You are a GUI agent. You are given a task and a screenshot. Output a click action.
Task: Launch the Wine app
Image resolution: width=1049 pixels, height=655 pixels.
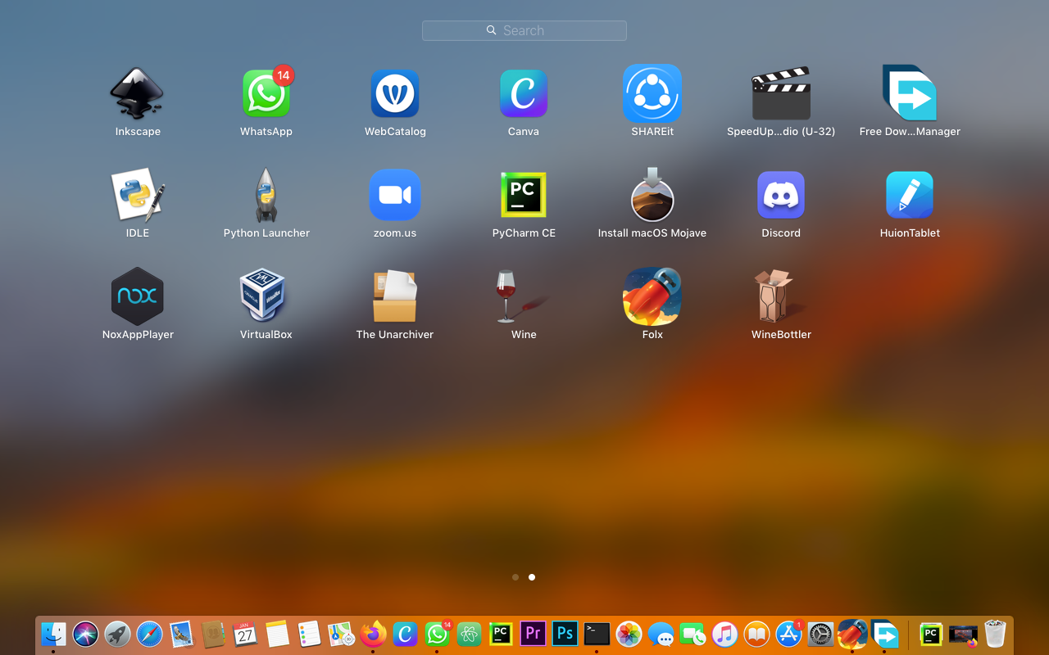[x=524, y=296]
